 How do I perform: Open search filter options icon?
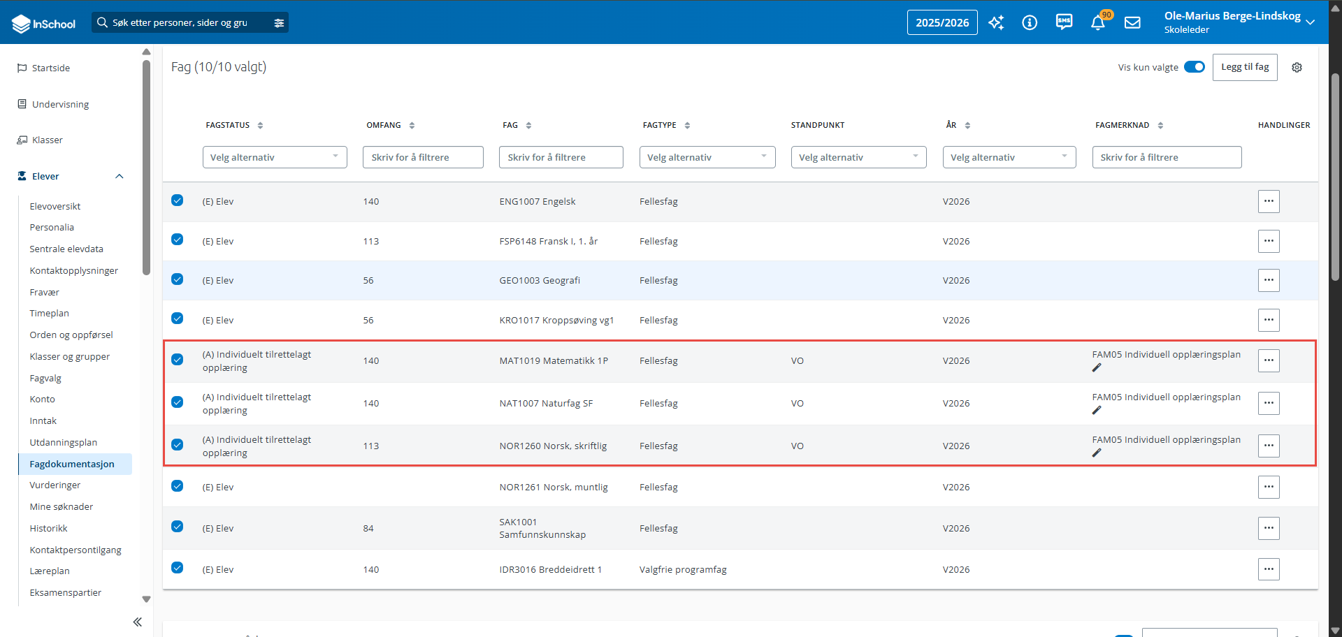point(279,22)
